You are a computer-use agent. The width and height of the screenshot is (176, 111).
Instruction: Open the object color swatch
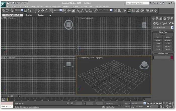click(x=172, y=57)
